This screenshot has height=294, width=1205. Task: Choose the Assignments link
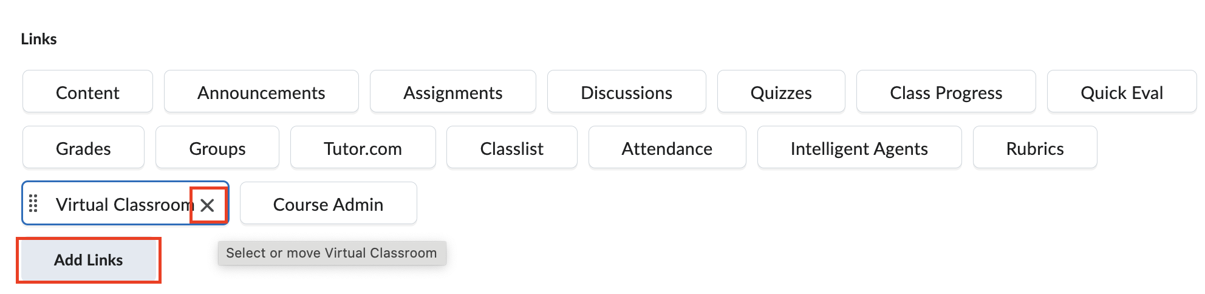click(x=452, y=92)
